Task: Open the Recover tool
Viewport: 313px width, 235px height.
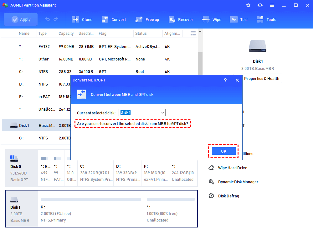Action: click(172, 19)
